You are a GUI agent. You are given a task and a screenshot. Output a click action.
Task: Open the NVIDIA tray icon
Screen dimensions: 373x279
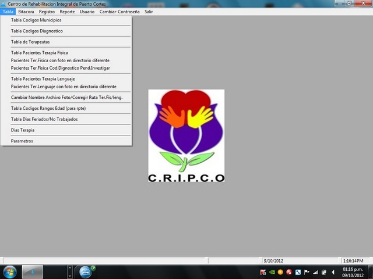(272, 272)
